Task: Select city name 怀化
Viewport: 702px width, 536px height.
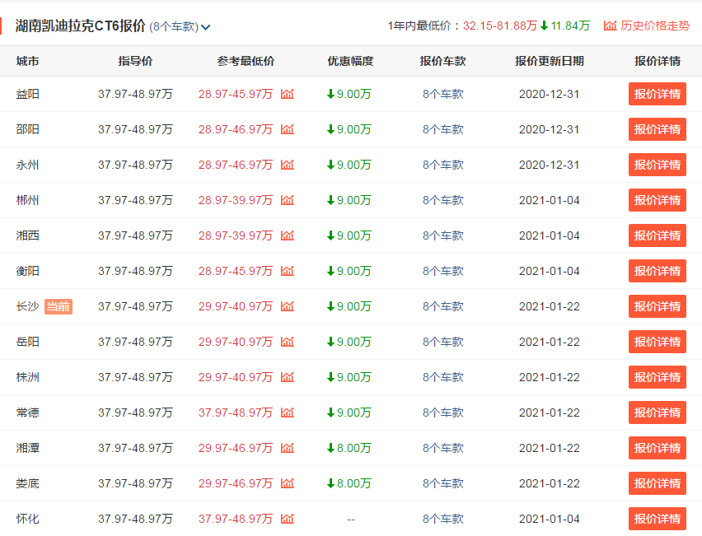Action: 28,519
